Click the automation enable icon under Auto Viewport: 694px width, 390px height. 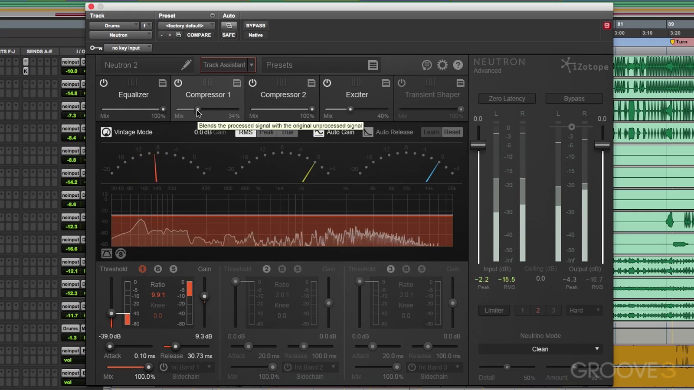point(229,26)
